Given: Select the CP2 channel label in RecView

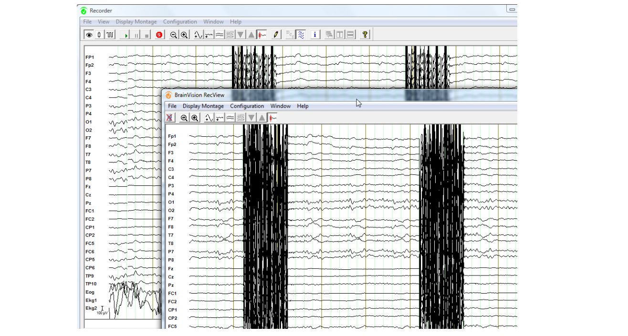Looking at the screenshot, I should tap(172, 318).
